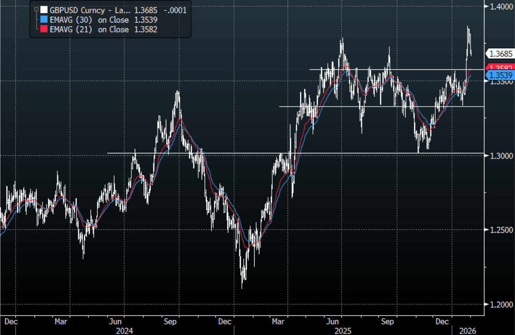This screenshot has width=515, height=335.
Task: Click the red EMAVG (21) legend swatch
Action: tap(44, 30)
